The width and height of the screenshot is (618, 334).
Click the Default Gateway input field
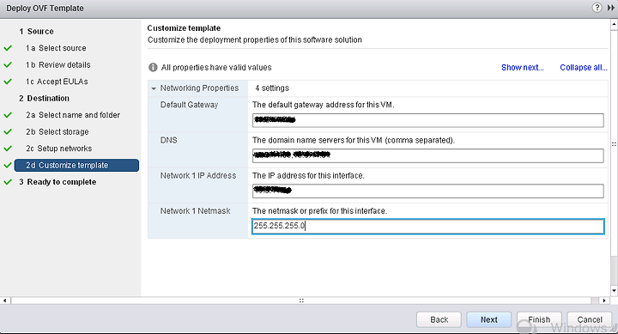(427, 120)
